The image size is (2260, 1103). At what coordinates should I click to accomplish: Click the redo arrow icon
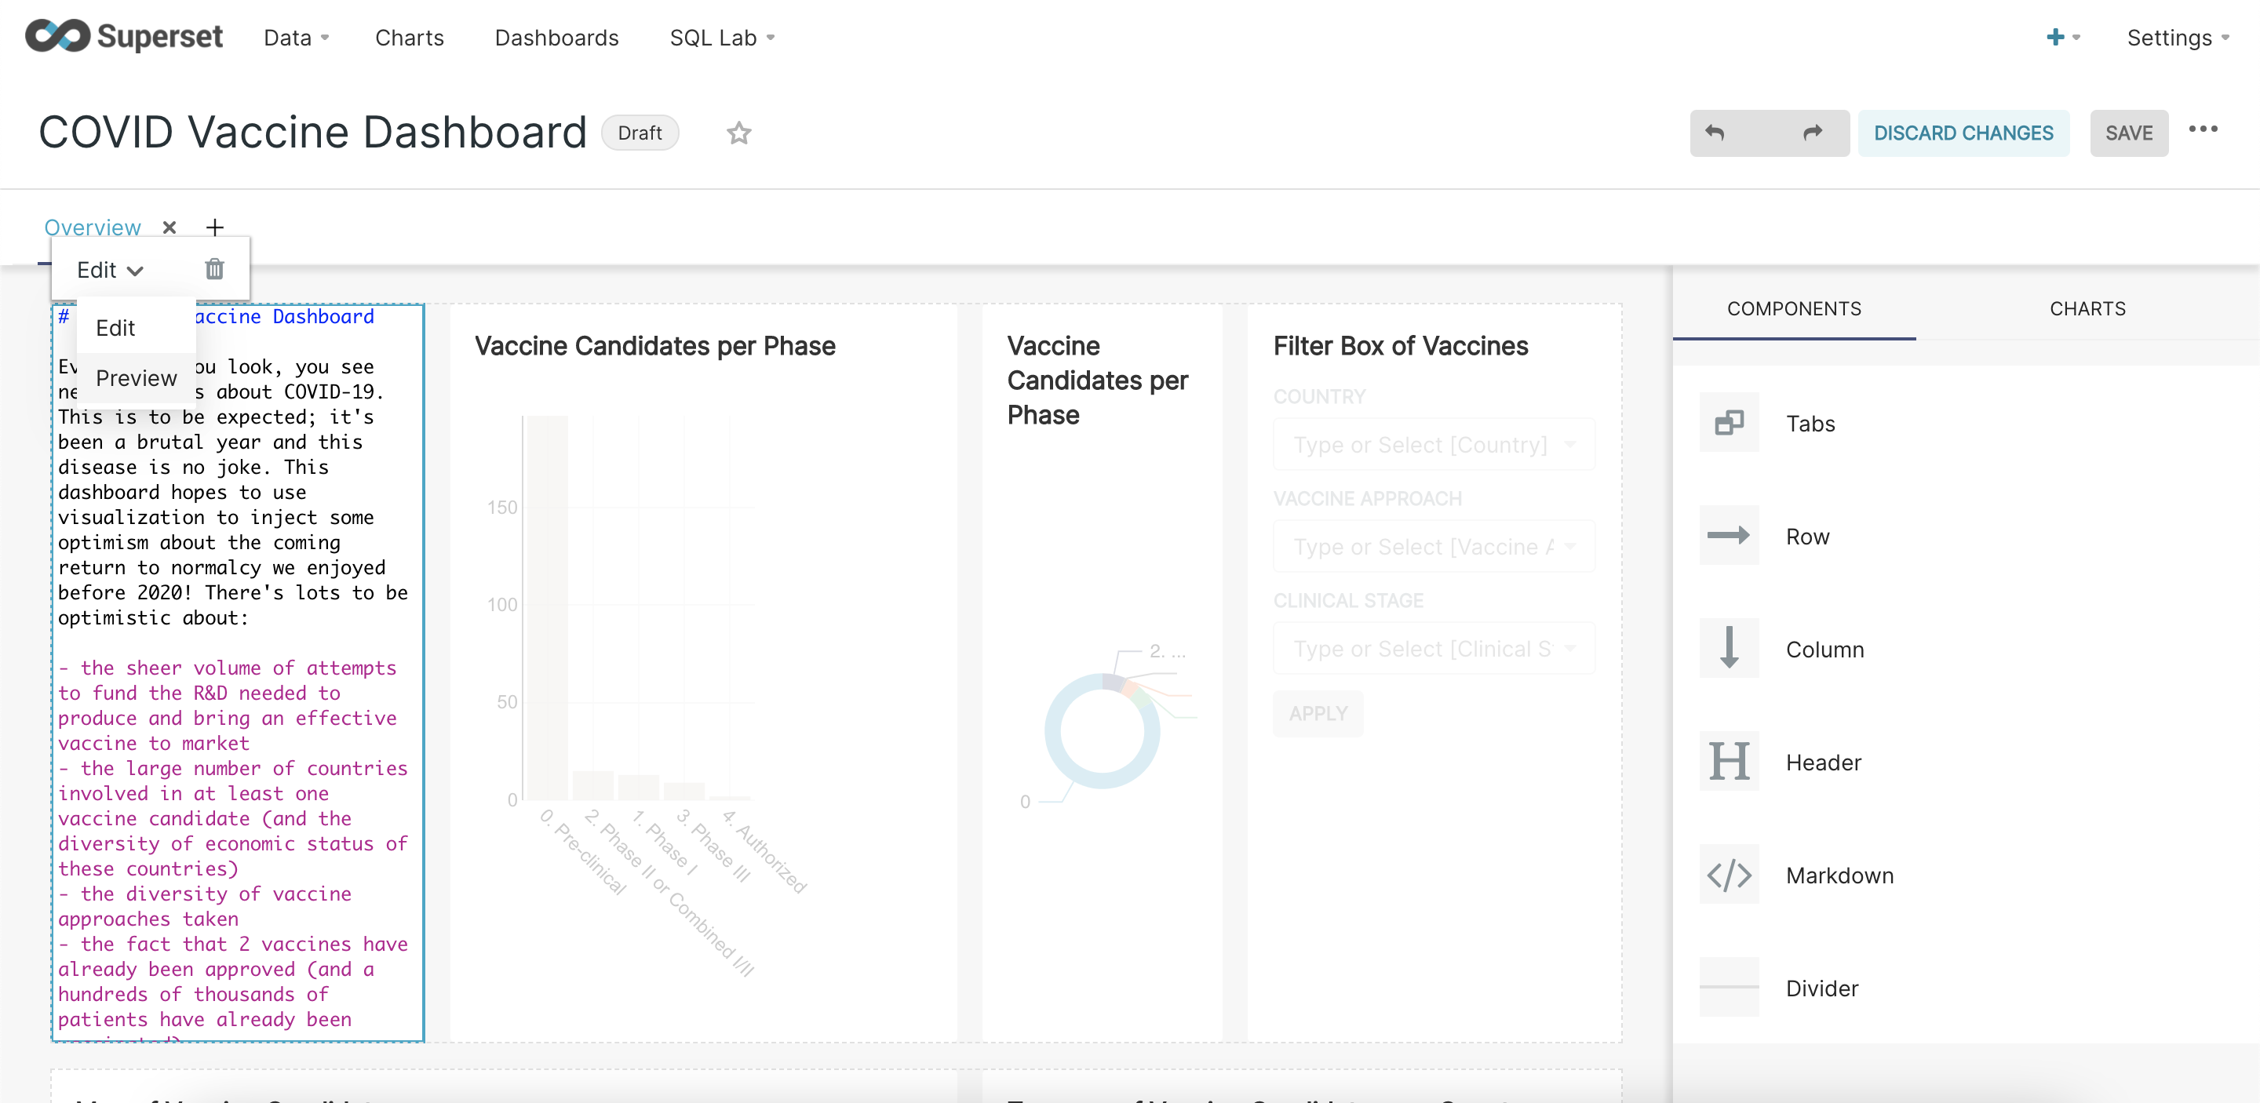point(1813,133)
